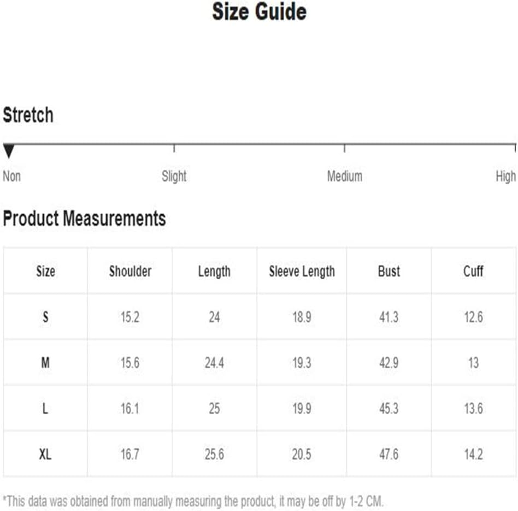
Task: Click the High label on stretch scale
Action: 506,176
